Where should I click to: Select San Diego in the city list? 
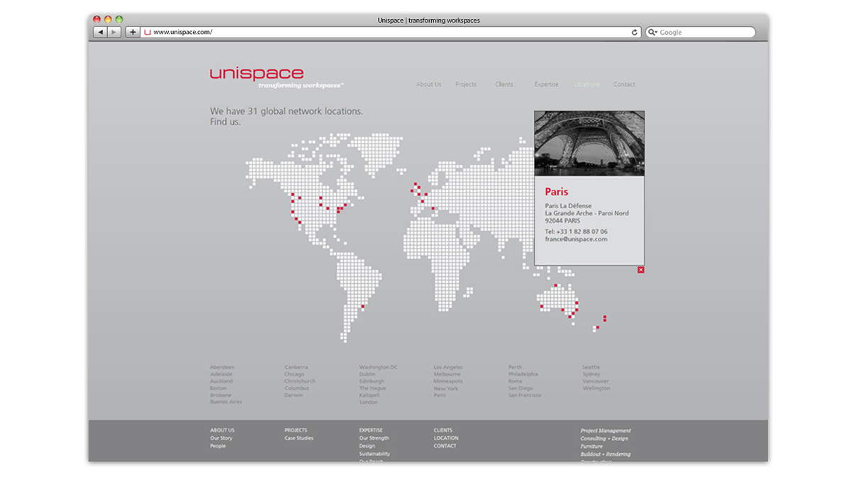click(x=521, y=388)
